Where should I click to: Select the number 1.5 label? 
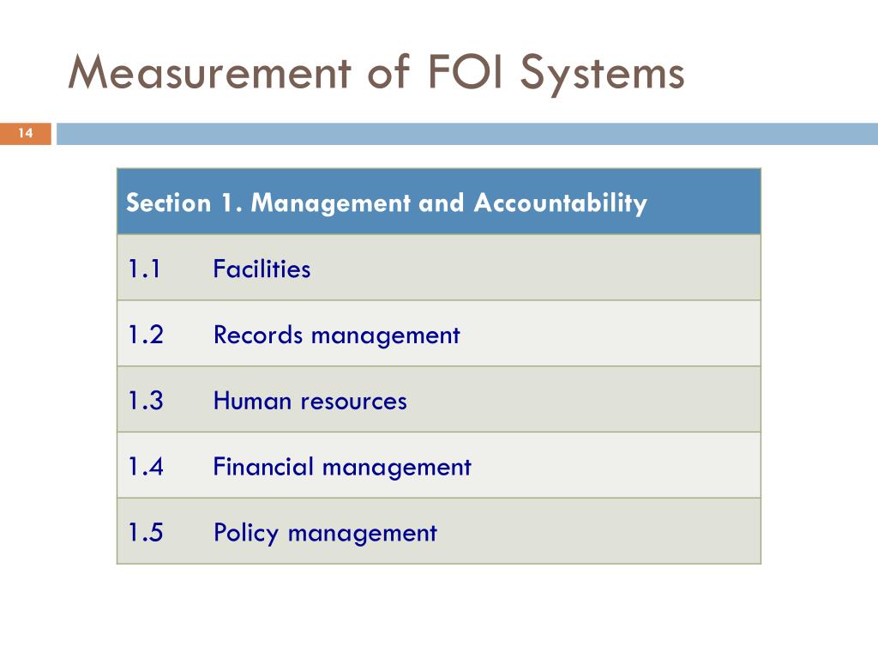[x=146, y=532]
